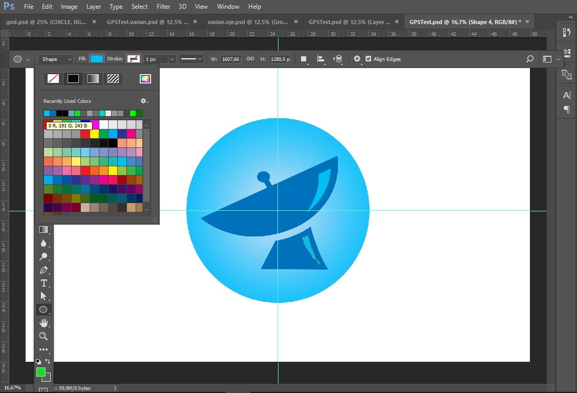Close the GPSTest.psd @ 16,7% tab
The image size is (577, 393).
pyautogui.click(x=527, y=21)
